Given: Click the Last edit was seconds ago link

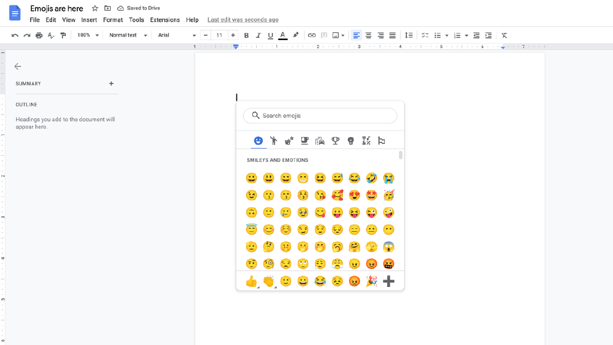Looking at the screenshot, I should point(242,20).
